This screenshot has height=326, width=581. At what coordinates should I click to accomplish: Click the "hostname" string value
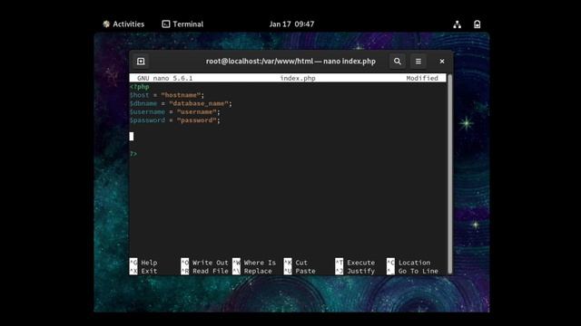pyautogui.click(x=181, y=95)
